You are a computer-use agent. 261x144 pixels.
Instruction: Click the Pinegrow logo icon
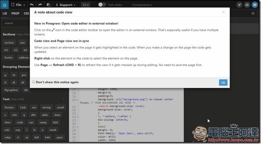[4, 5]
